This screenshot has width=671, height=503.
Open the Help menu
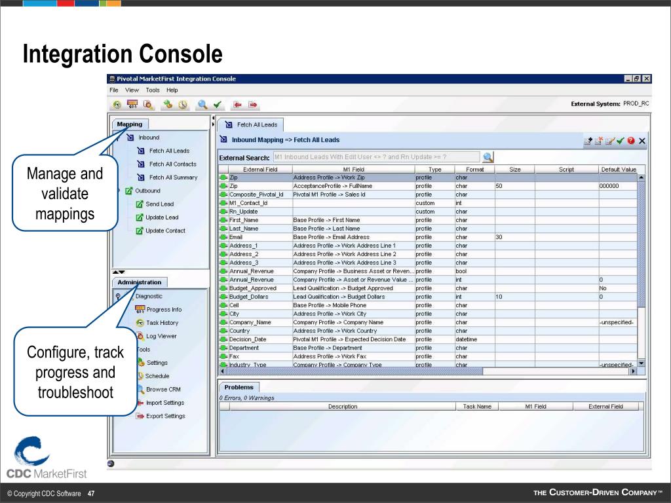(x=172, y=90)
